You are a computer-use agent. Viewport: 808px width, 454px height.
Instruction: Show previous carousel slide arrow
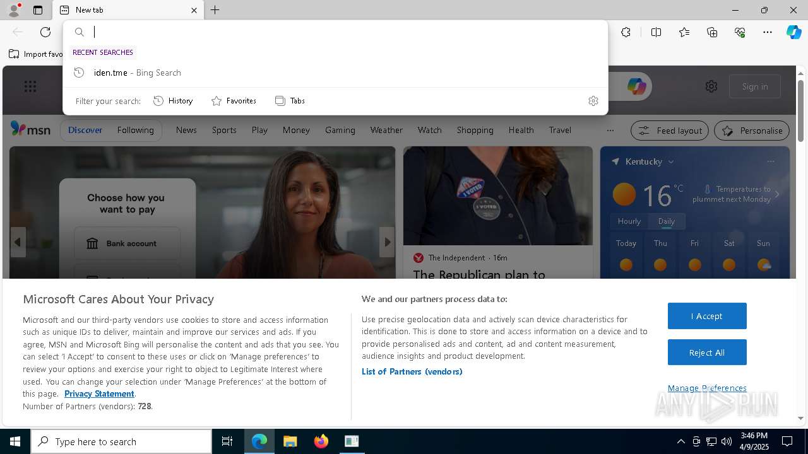point(18,242)
